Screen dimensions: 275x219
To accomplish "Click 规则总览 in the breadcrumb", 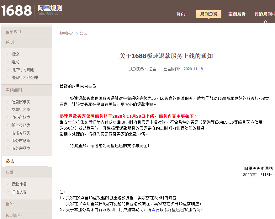I will click(x=67, y=33).
